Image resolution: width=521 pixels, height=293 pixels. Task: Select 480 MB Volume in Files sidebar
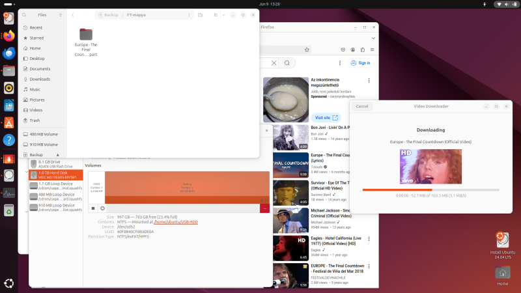pyautogui.click(x=42, y=134)
